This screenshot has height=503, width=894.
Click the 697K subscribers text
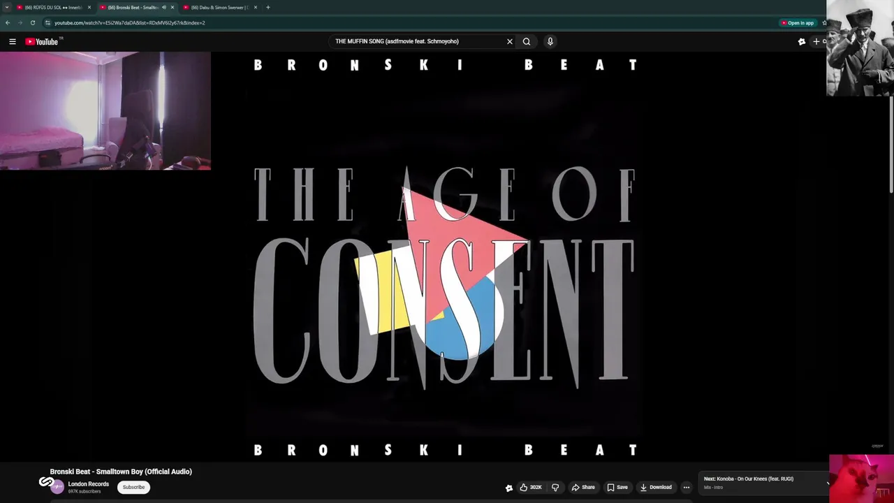[x=85, y=492]
